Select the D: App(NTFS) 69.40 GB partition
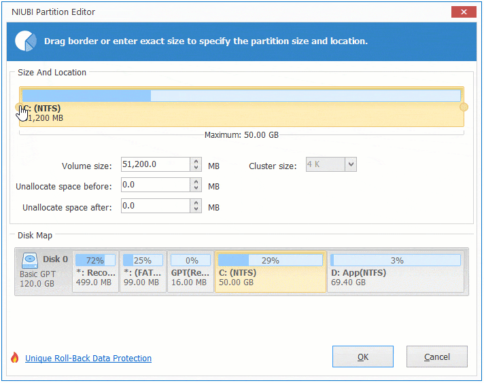 point(396,272)
